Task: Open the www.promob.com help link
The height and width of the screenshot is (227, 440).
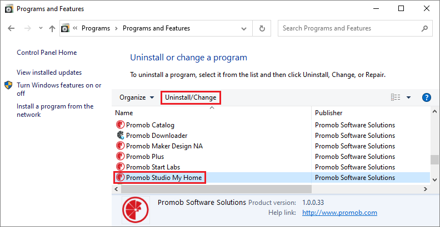Action: 339,213
